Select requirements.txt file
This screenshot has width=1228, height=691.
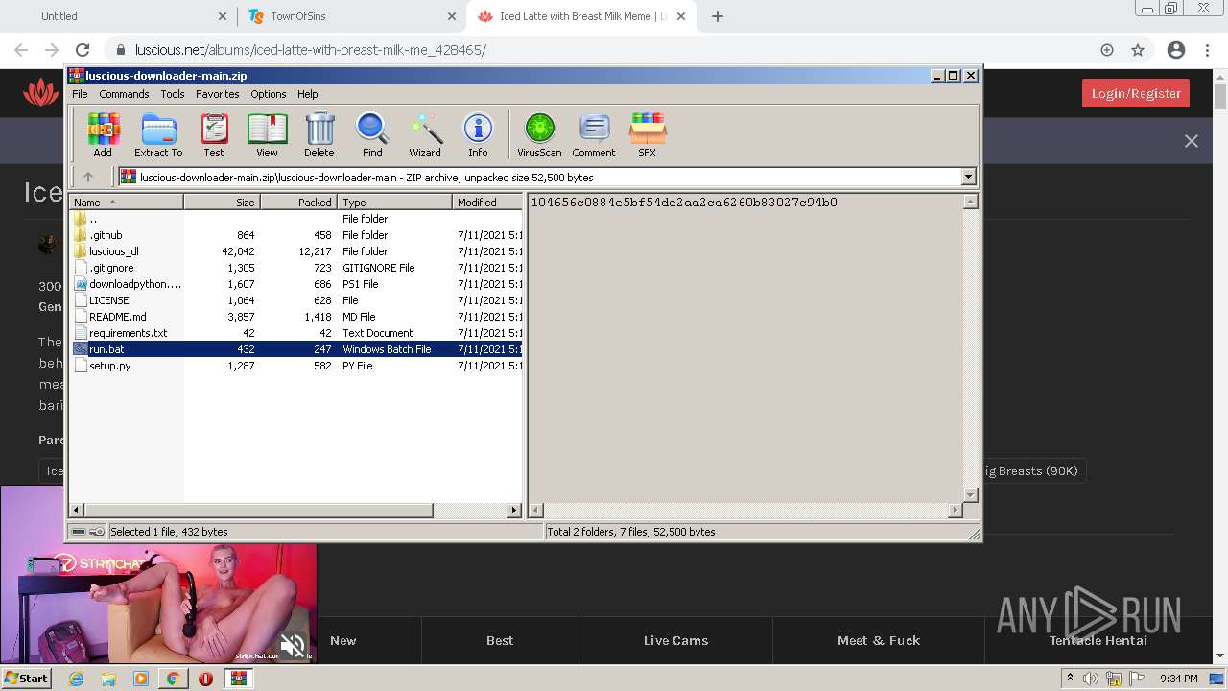(x=296, y=333)
